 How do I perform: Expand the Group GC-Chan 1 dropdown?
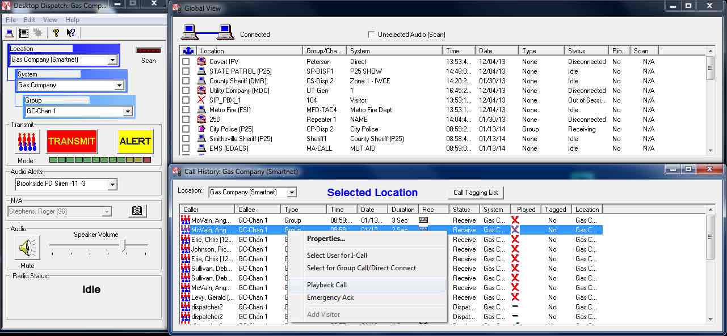point(128,112)
